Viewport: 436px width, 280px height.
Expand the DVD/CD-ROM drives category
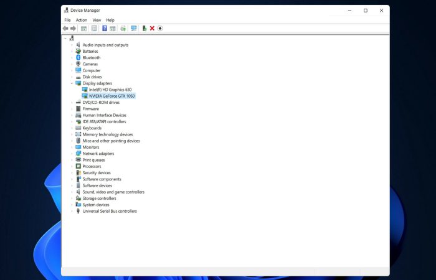72,102
